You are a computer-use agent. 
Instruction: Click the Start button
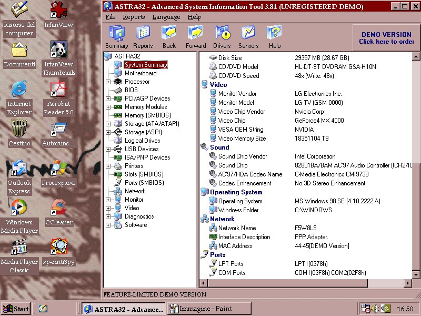click(x=16, y=309)
